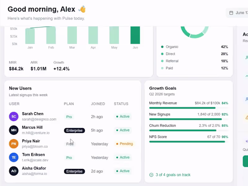Click the PLAN column header

[69, 104]
